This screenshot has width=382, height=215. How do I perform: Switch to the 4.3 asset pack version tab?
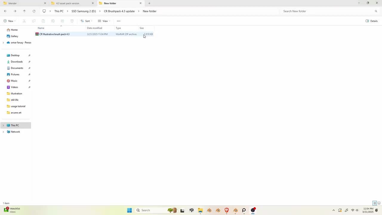tap(72, 3)
